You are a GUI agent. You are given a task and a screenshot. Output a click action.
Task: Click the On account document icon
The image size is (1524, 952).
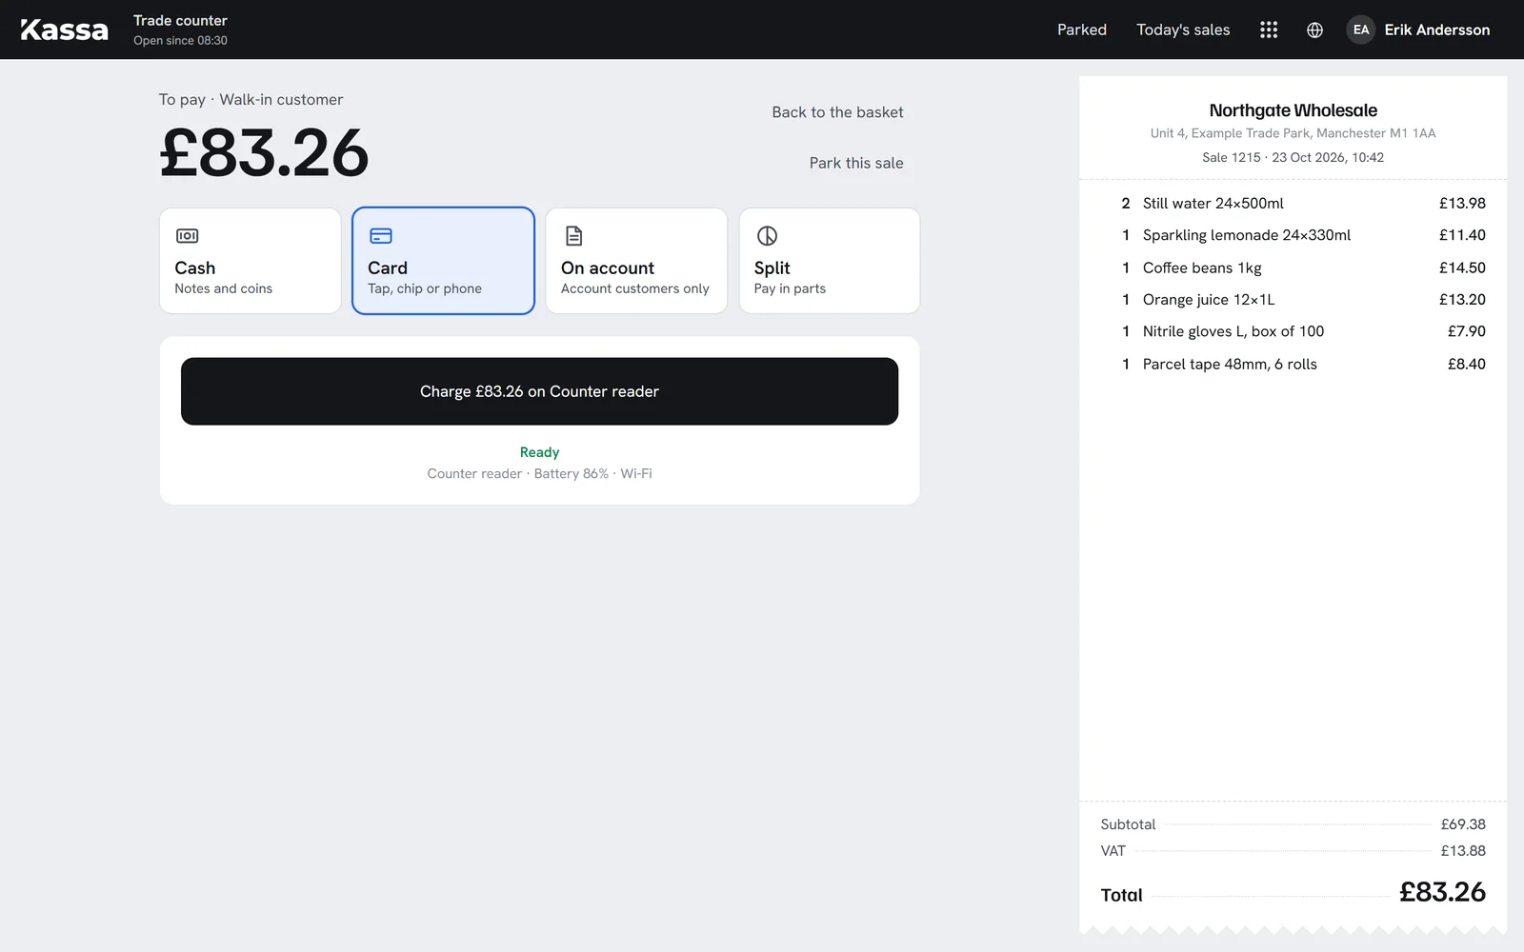click(574, 236)
